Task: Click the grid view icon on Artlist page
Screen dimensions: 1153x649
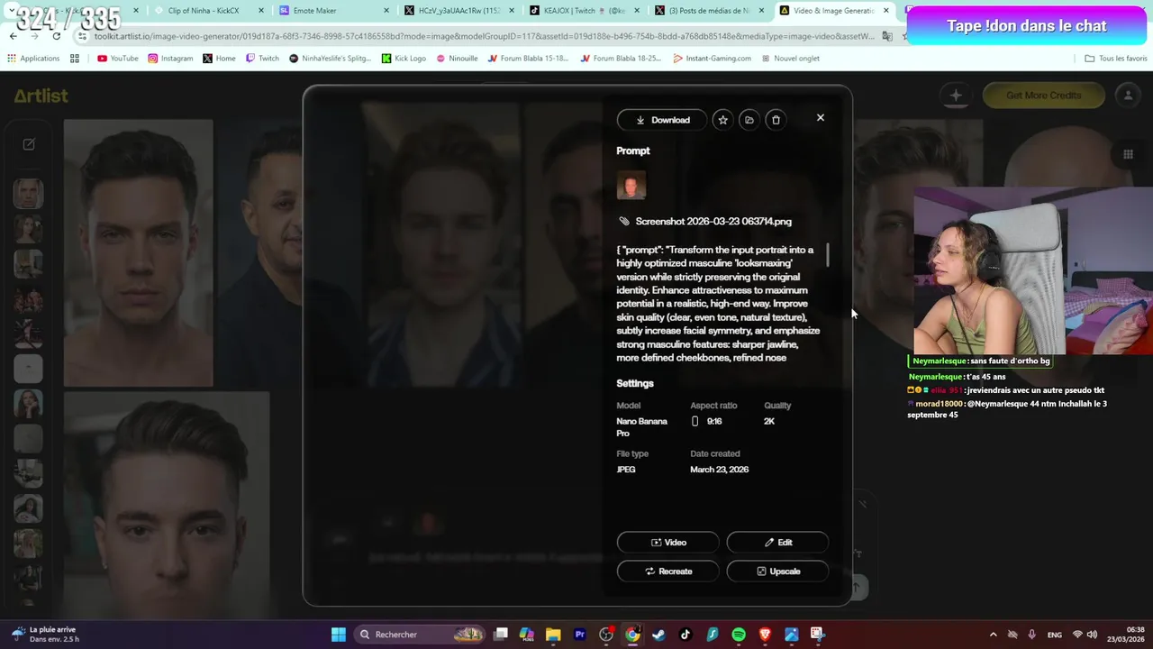Action: [1128, 154]
